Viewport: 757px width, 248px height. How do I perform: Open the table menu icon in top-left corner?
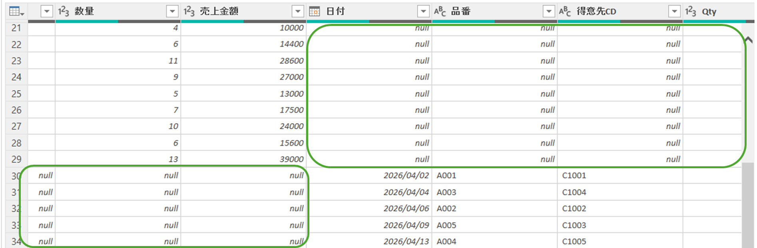pyautogui.click(x=16, y=12)
